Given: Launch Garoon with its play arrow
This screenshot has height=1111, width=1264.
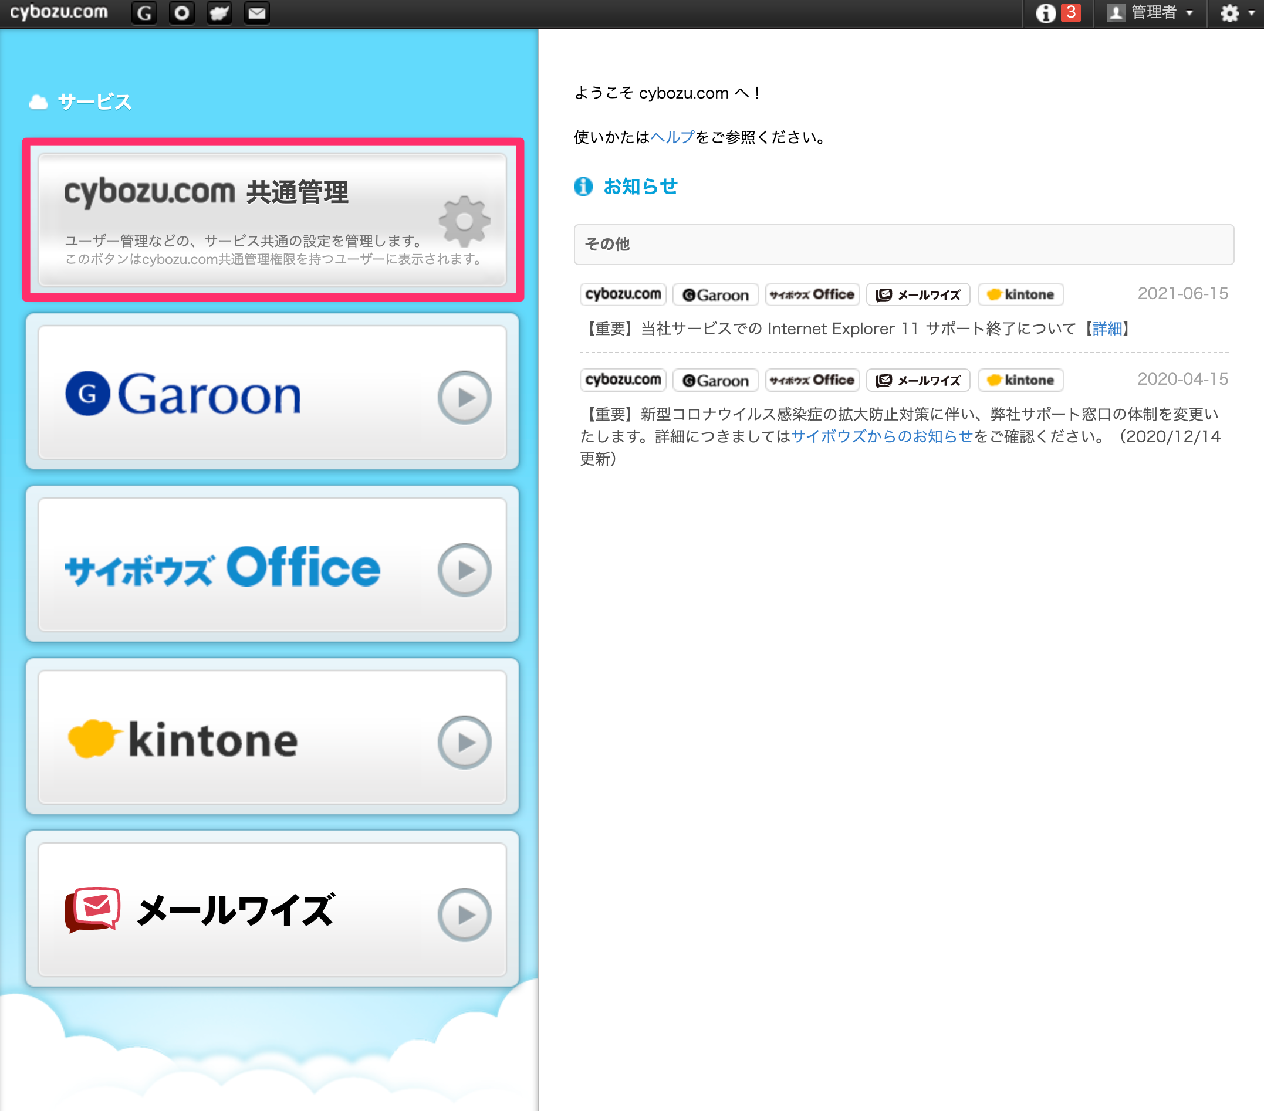Looking at the screenshot, I should 464,397.
